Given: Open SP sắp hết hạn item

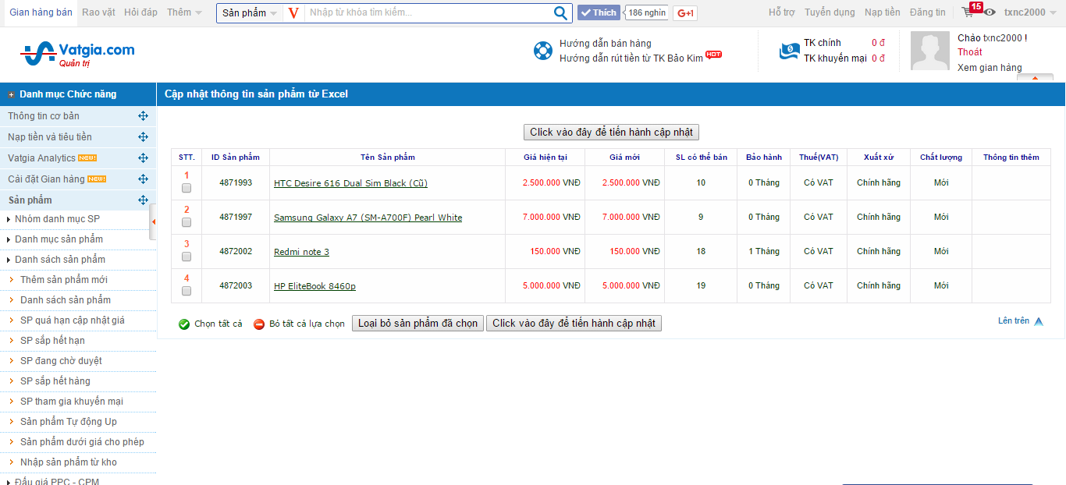Looking at the screenshot, I should tap(52, 341).
